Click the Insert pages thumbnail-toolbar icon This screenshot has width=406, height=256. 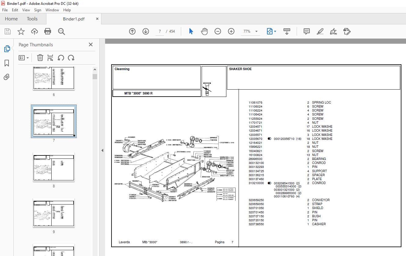click(50, 58)
